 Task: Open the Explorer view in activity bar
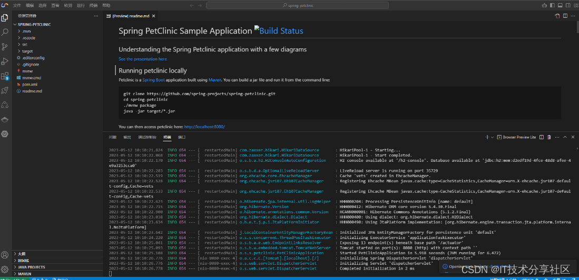[5, 18]
